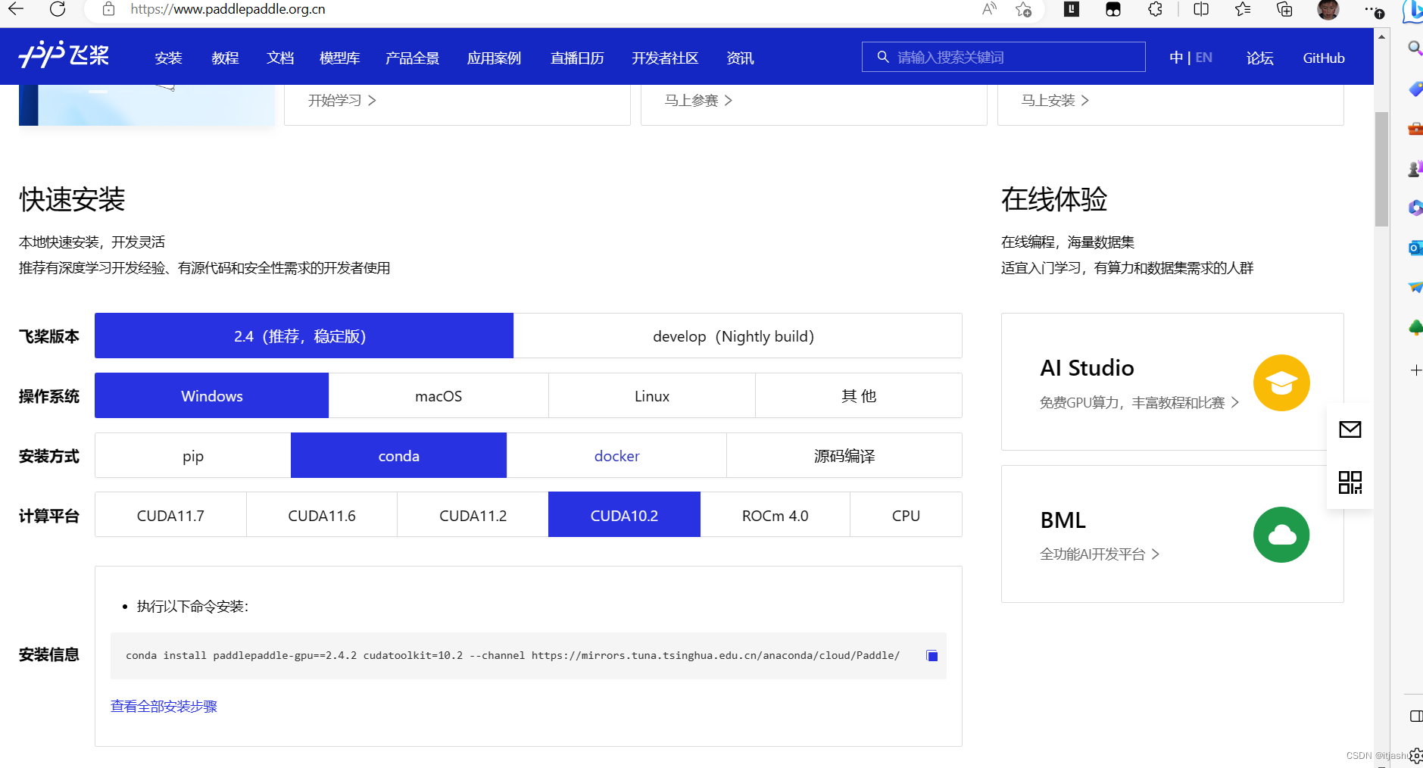Image resolution: width=1423 pixels, height=768 pixels.
Task: Add page to favorites star icon
Action: [1024, 9]
